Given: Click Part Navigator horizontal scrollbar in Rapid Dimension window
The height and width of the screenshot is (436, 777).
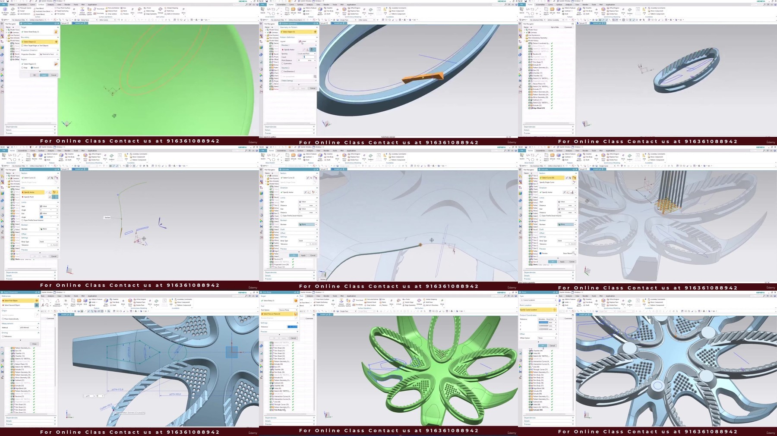Looking at the screenshot, I should point(27,414).
